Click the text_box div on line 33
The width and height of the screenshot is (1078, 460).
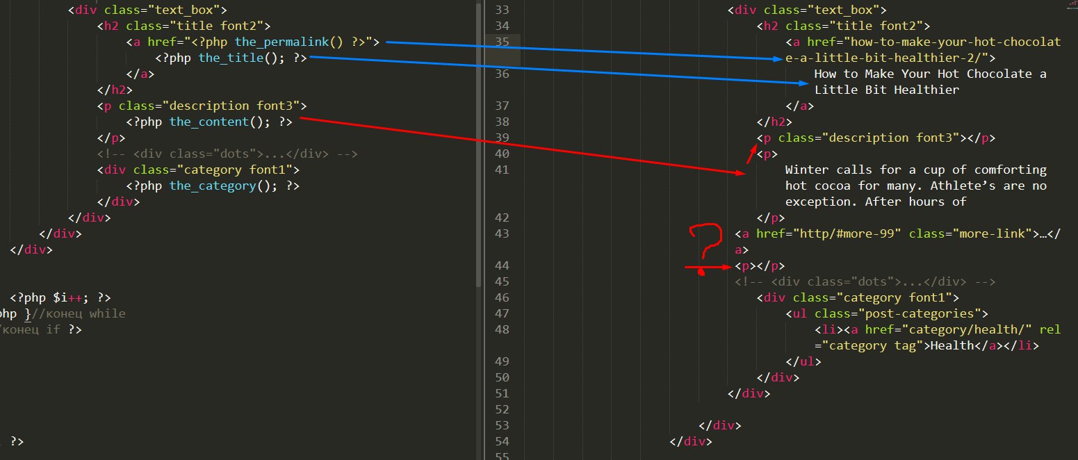pyautogui.click(x=807, y=10)
